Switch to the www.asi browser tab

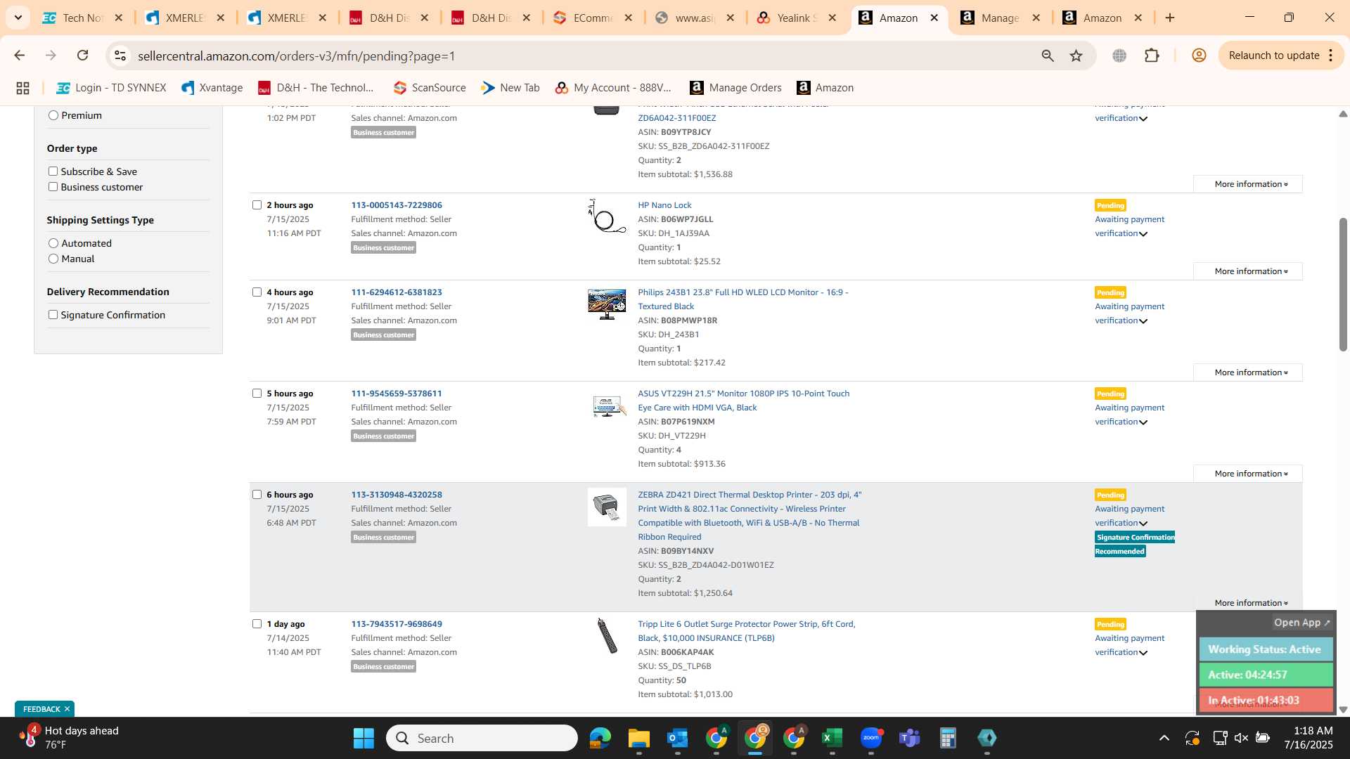point(693,18)
